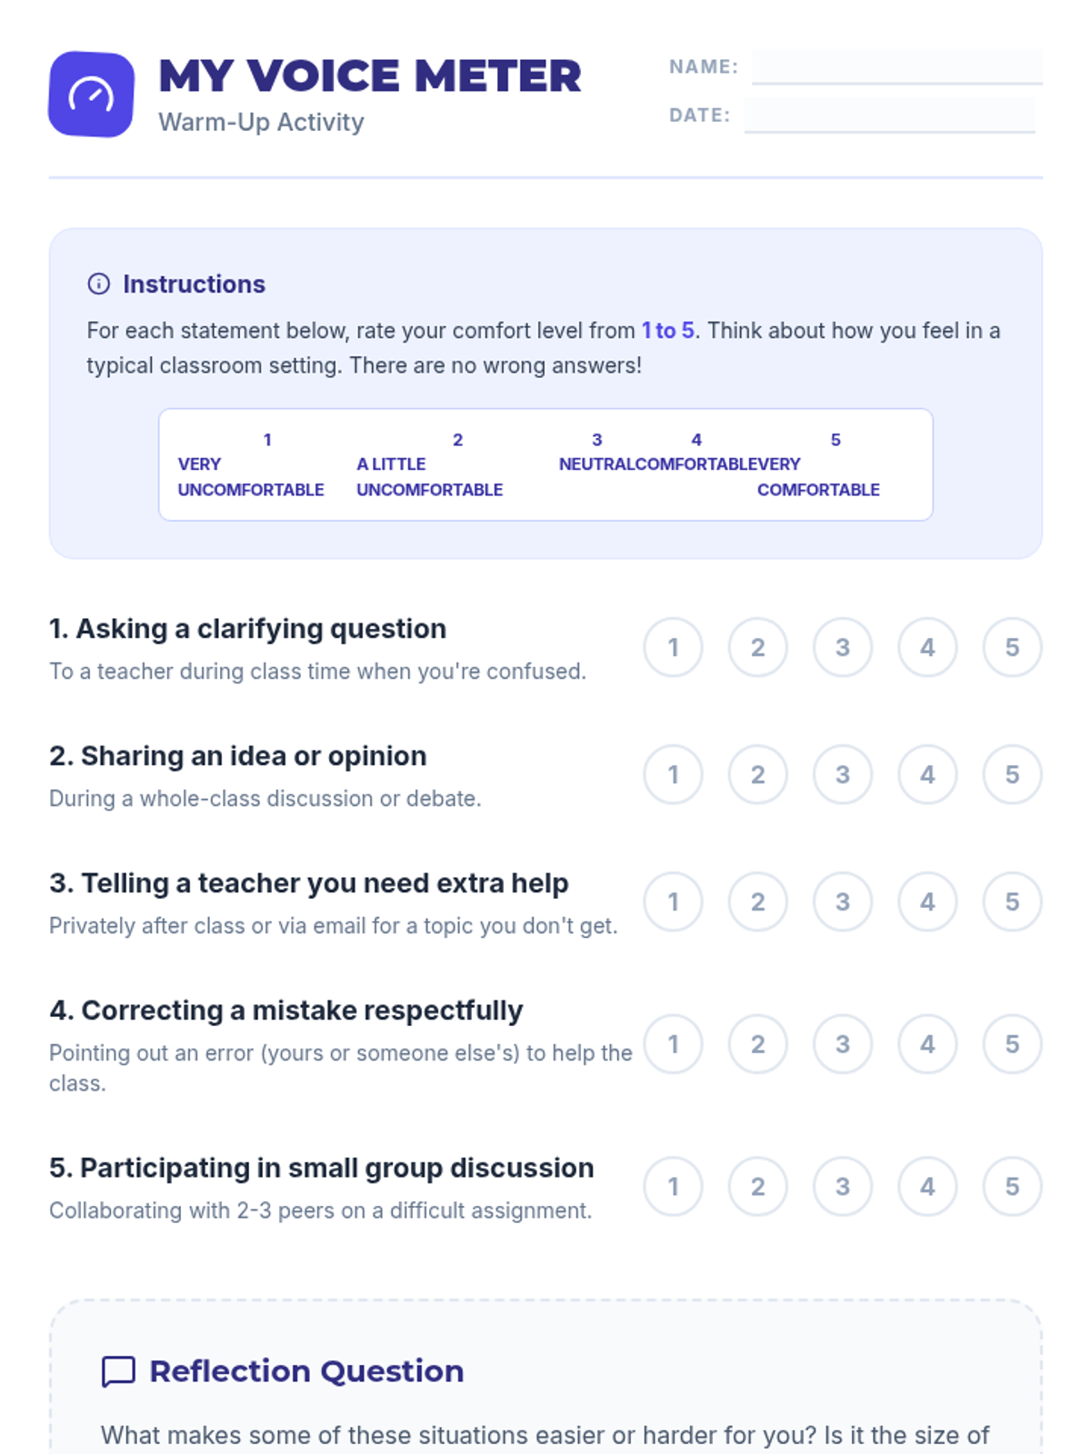Pick 4 for small group discussion
The width and height of the screenshot is (1091, 1454).
[x=927, y=1187]
